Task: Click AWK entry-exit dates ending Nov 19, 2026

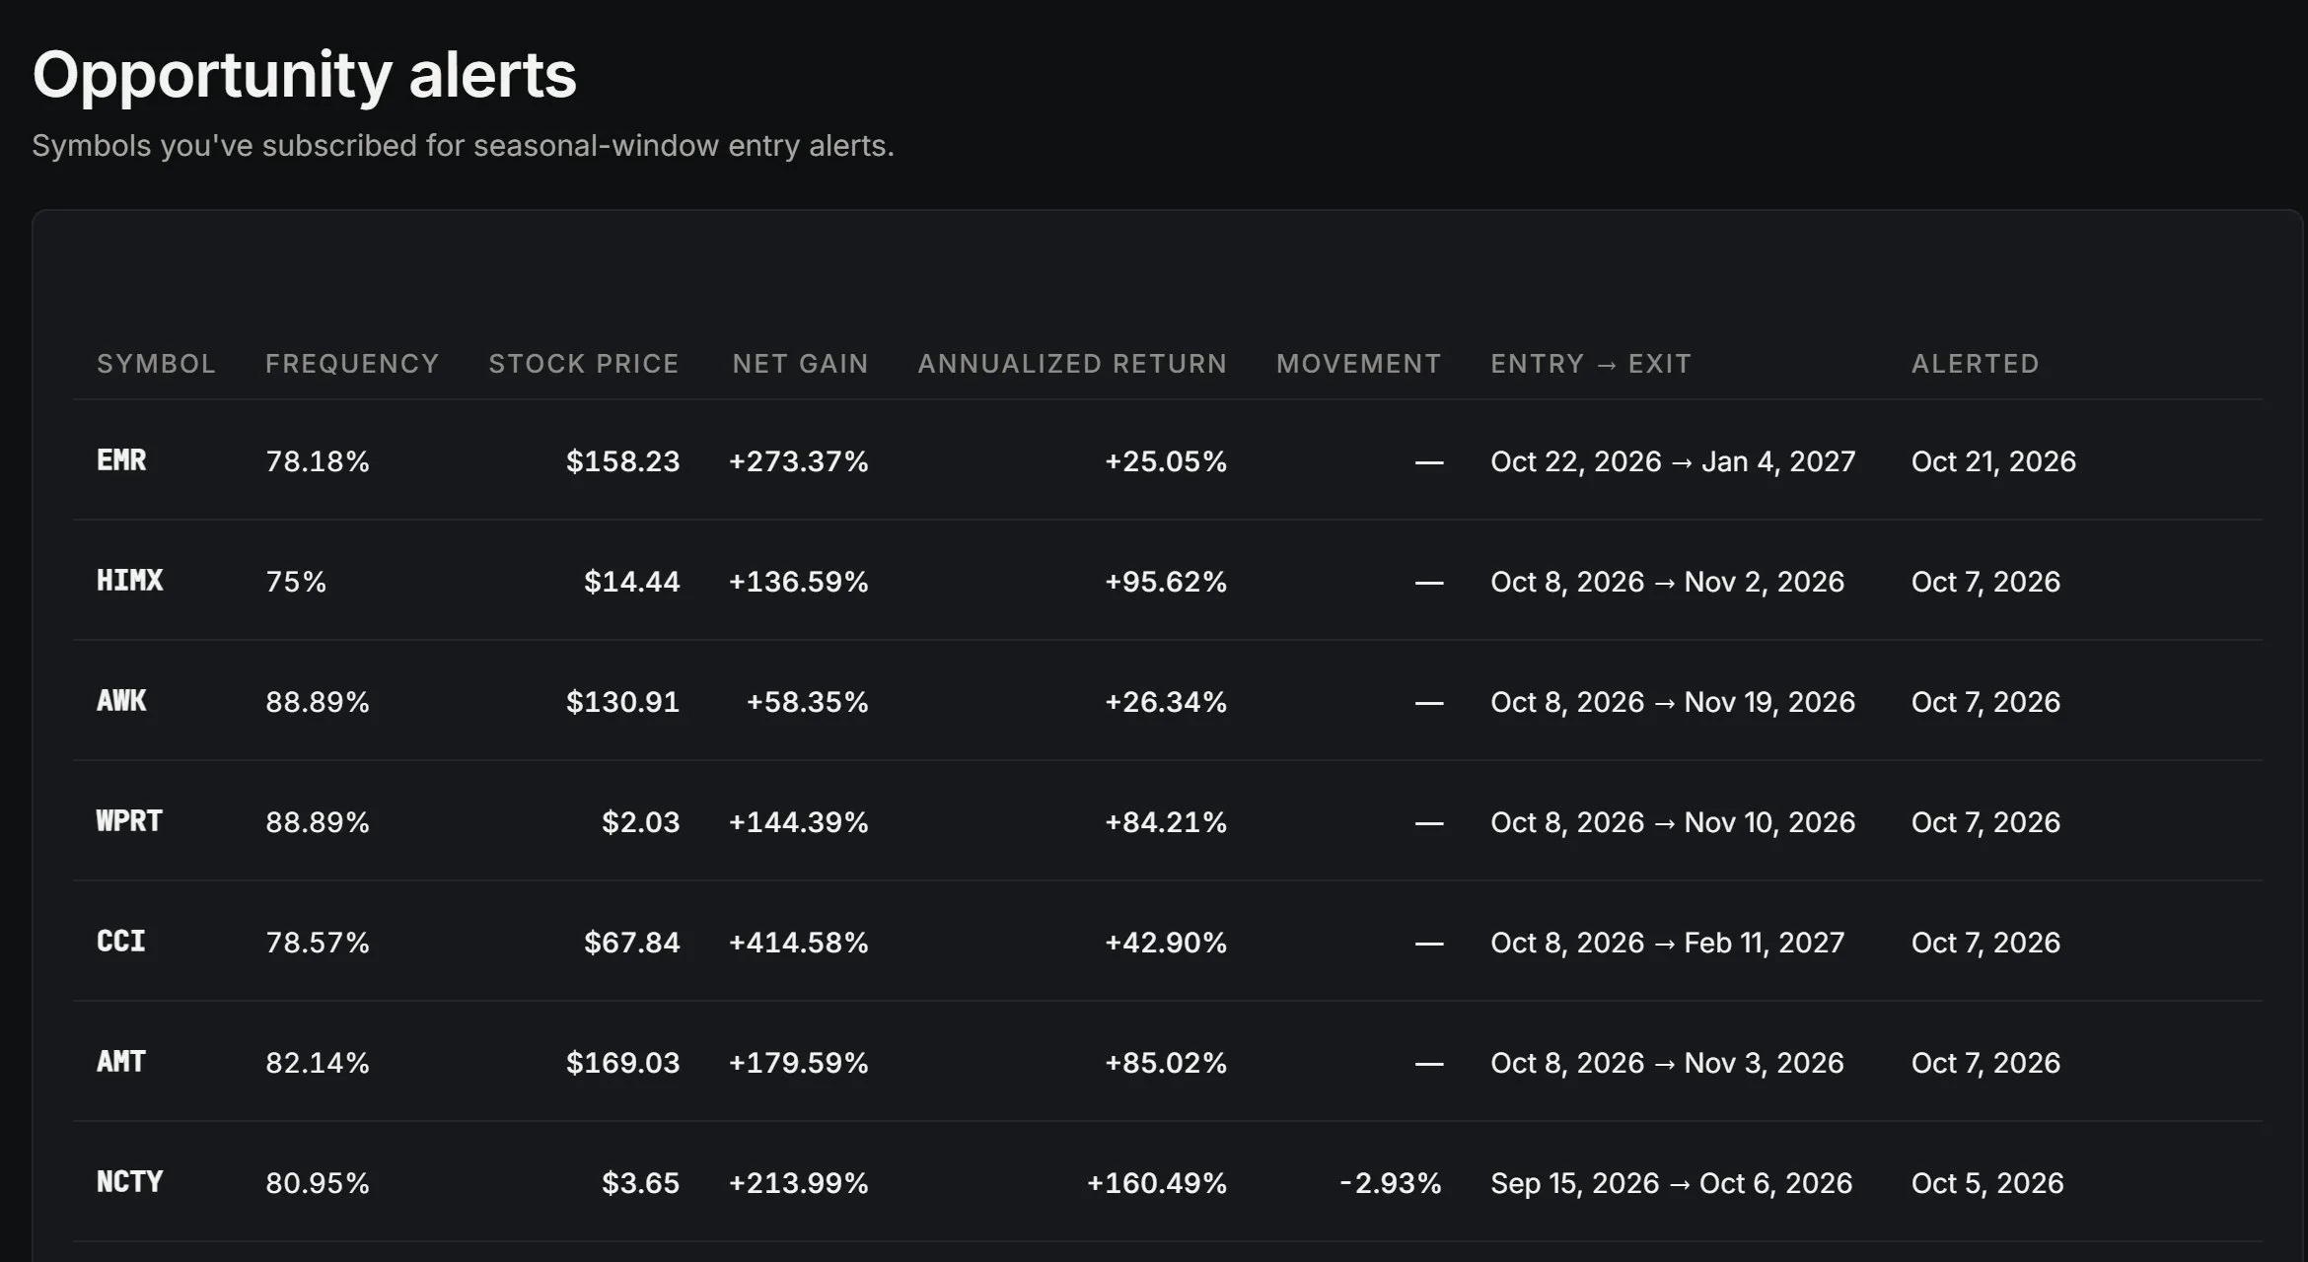Action: [x=1673, y=702]
